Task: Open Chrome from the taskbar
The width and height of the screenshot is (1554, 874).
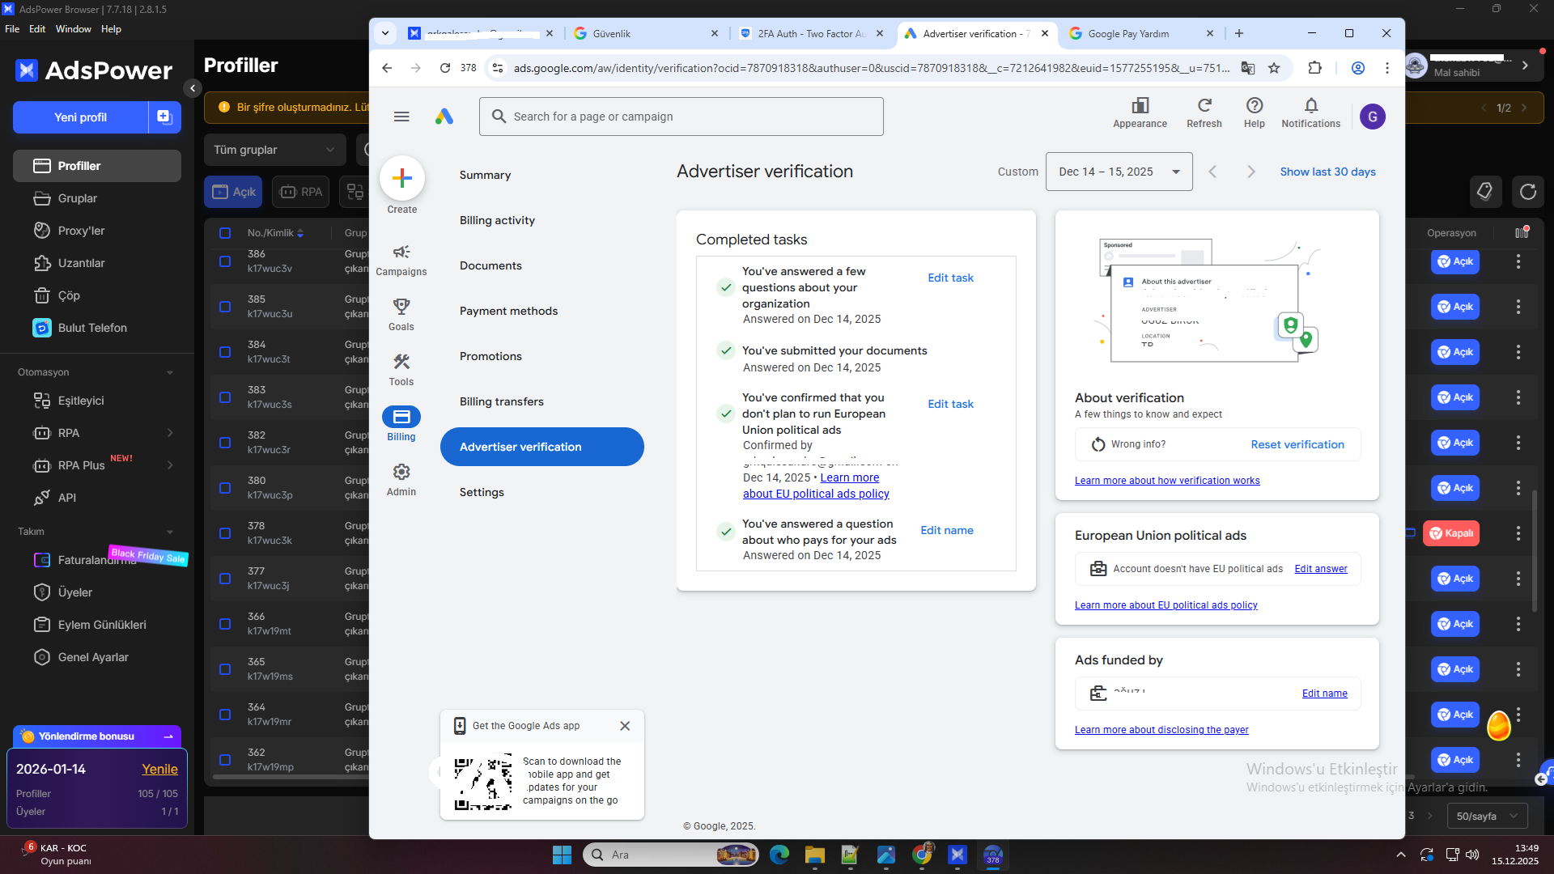Action: 922,855
